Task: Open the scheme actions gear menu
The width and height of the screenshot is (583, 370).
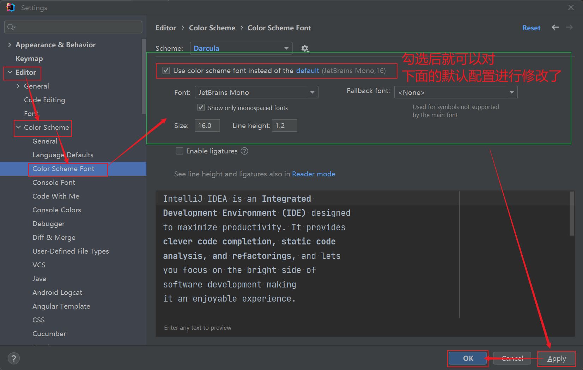Action: [305, 49]
